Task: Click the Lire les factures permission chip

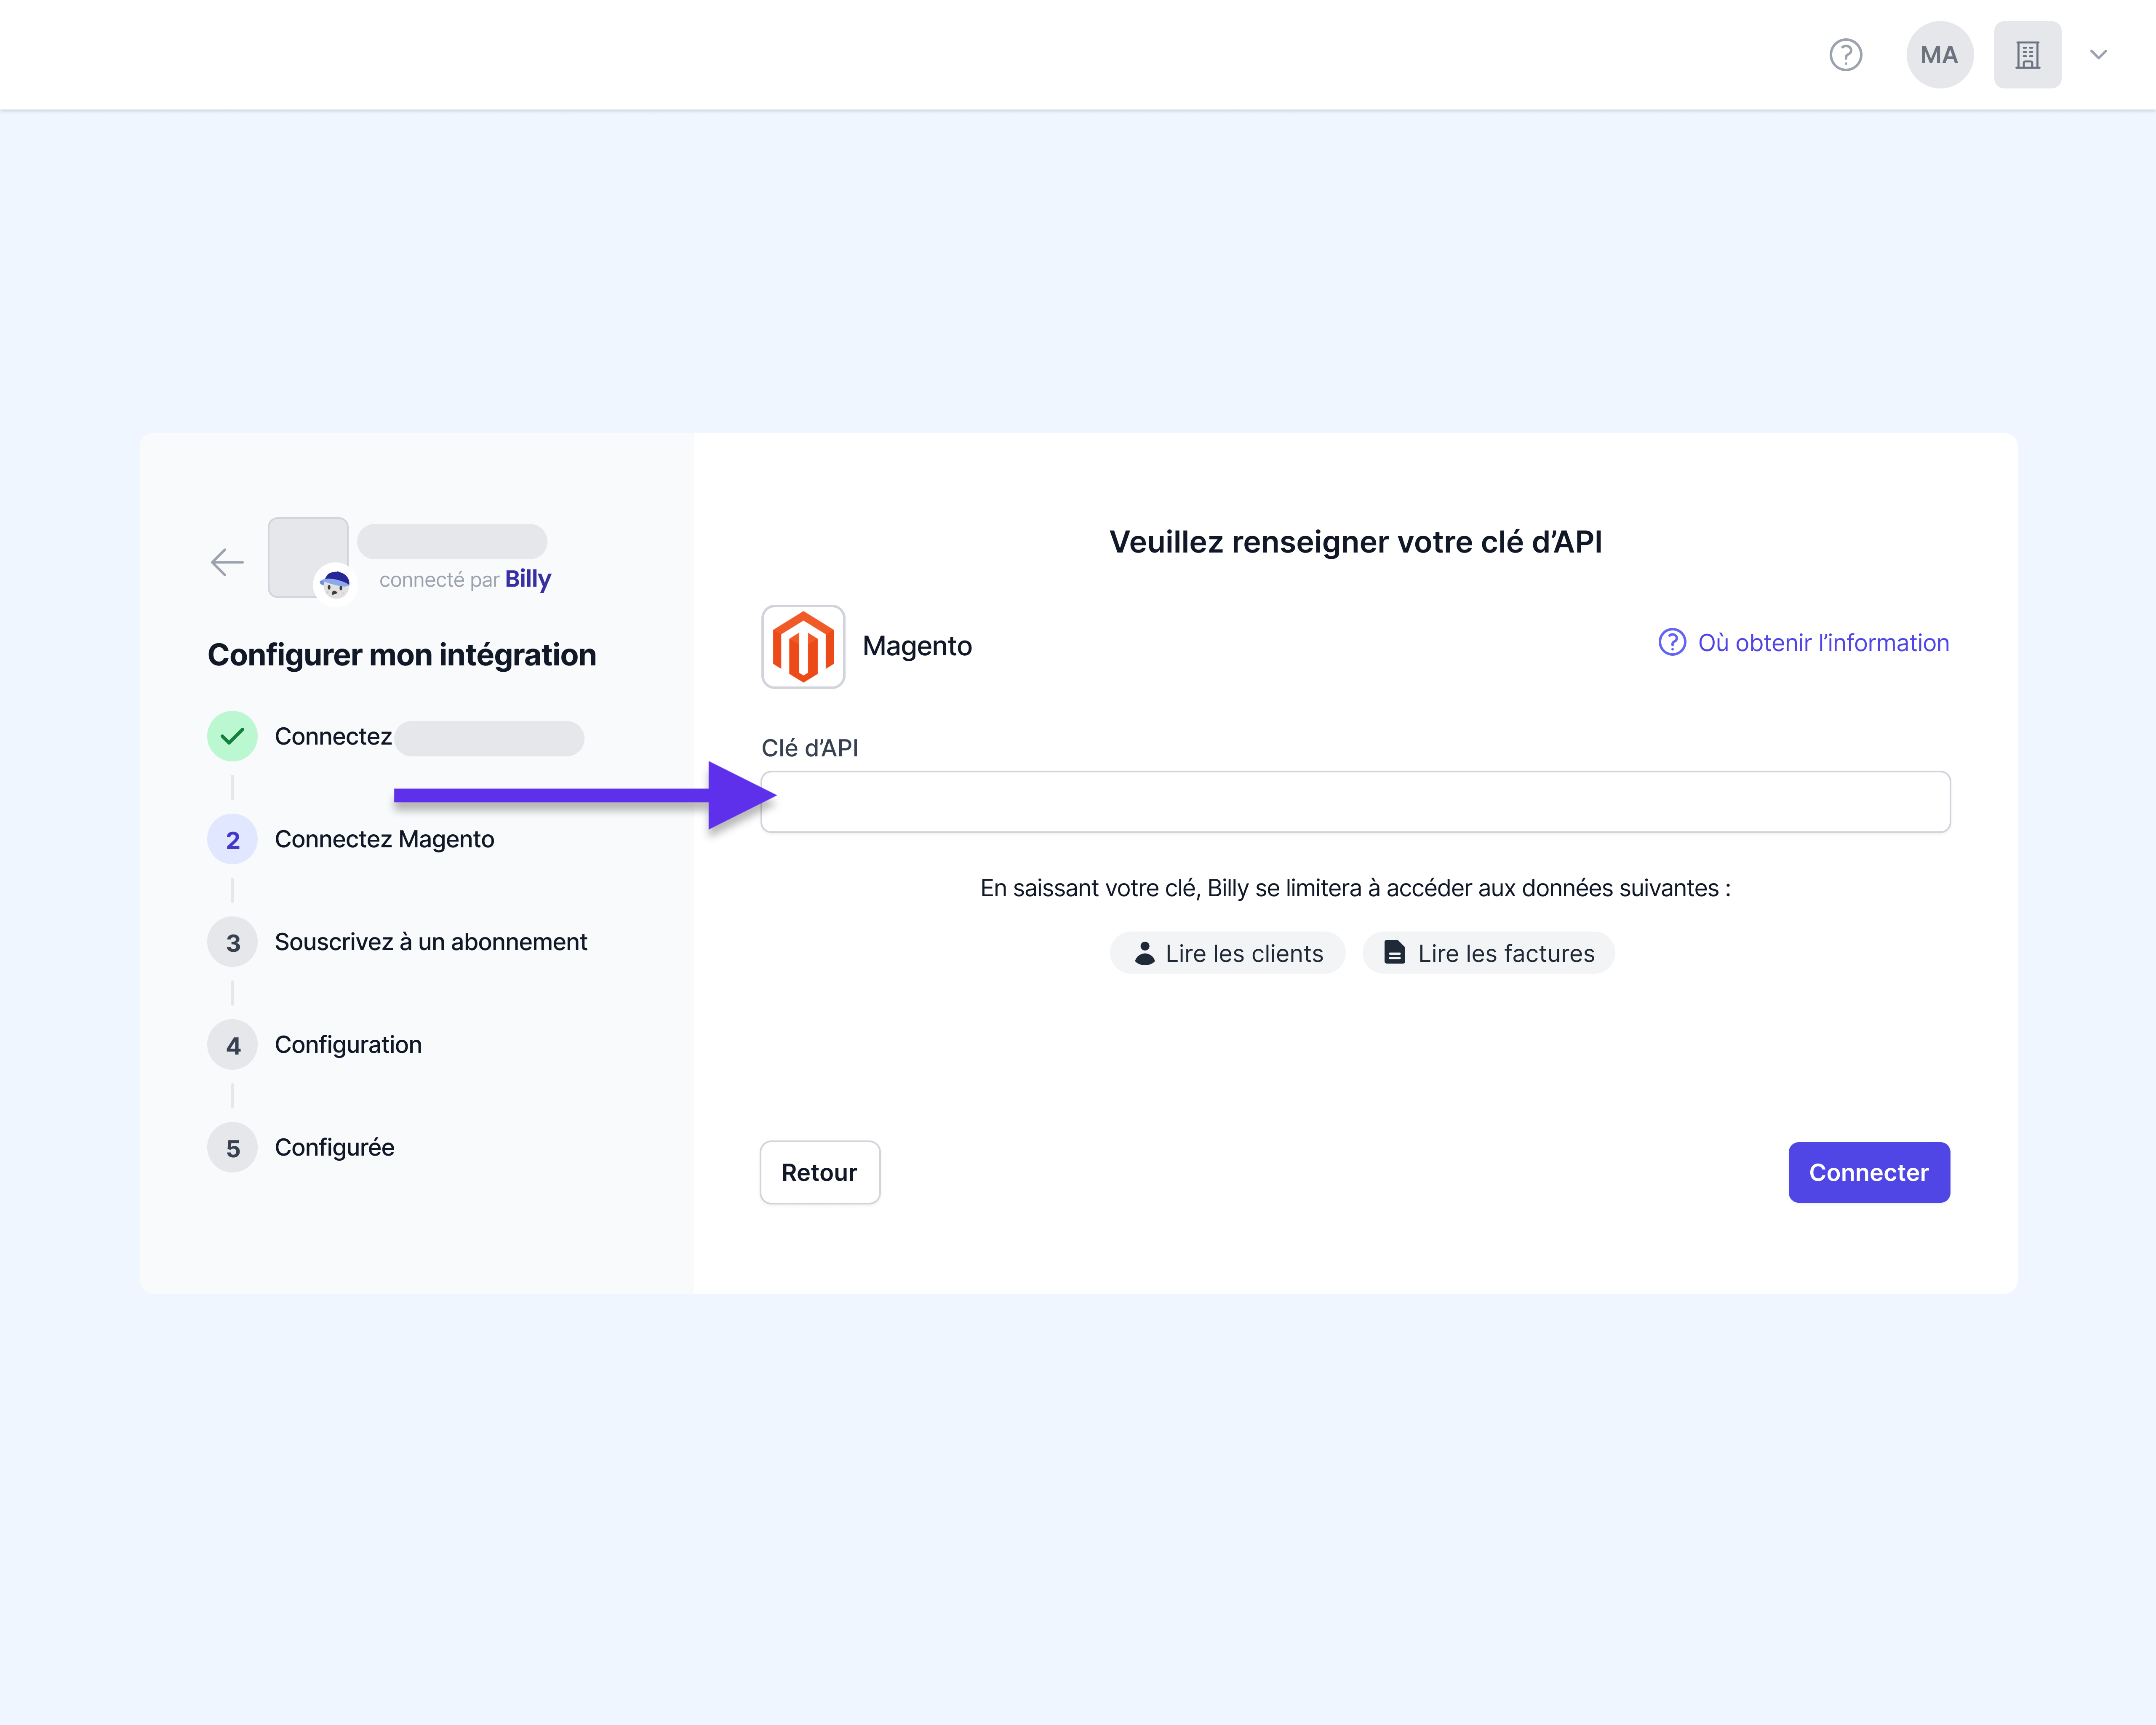Action: (1488, 953)
